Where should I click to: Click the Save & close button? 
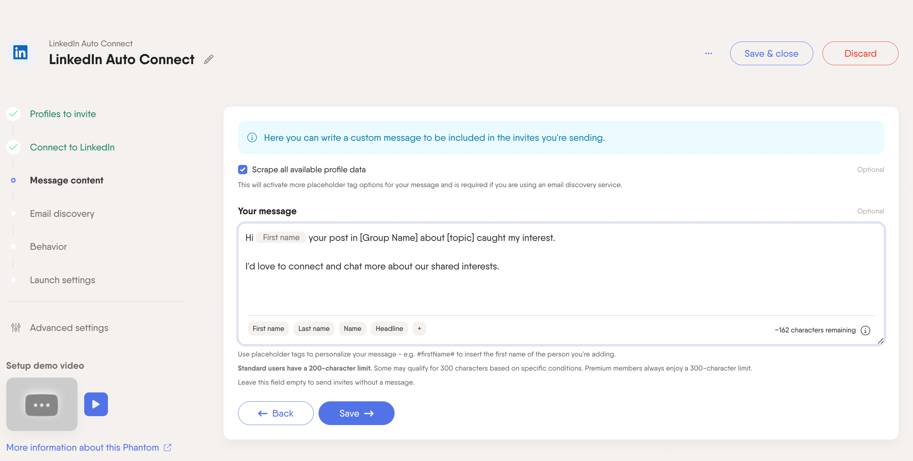[771, 53]
